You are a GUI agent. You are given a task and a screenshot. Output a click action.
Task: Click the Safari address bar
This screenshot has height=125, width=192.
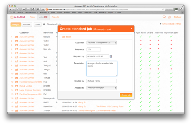point(105,9)
